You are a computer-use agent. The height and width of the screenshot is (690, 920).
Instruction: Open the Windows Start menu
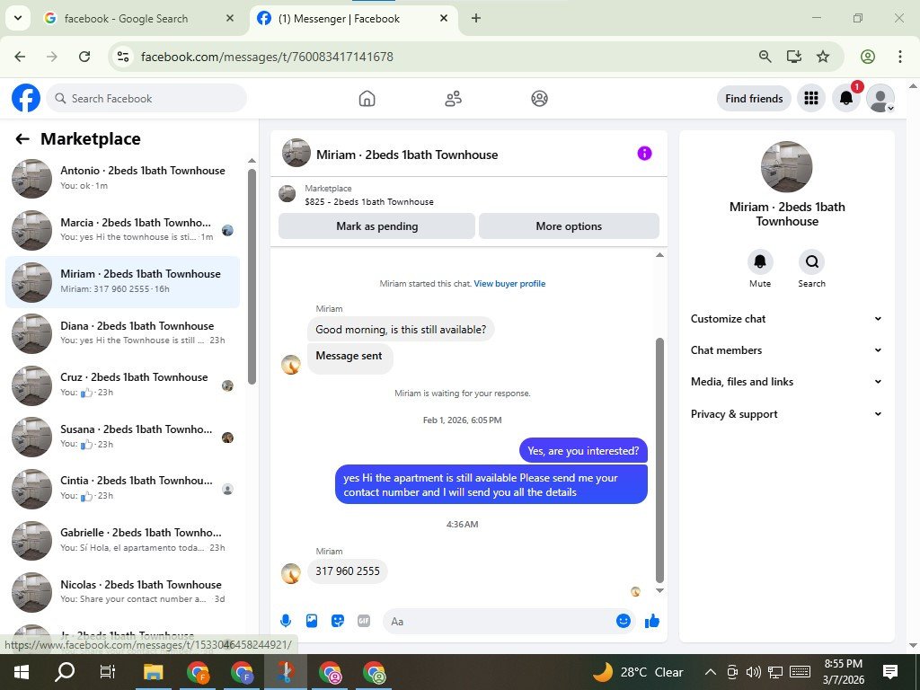click(x=22, y=672)
